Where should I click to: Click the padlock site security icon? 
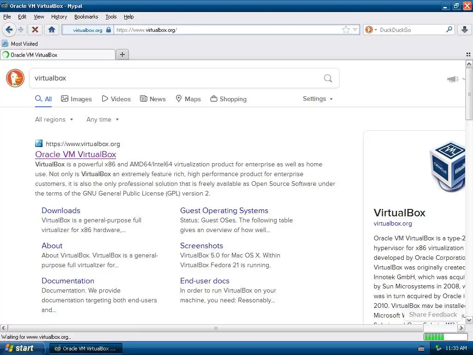pyautogui.click(x=109, y=30)
